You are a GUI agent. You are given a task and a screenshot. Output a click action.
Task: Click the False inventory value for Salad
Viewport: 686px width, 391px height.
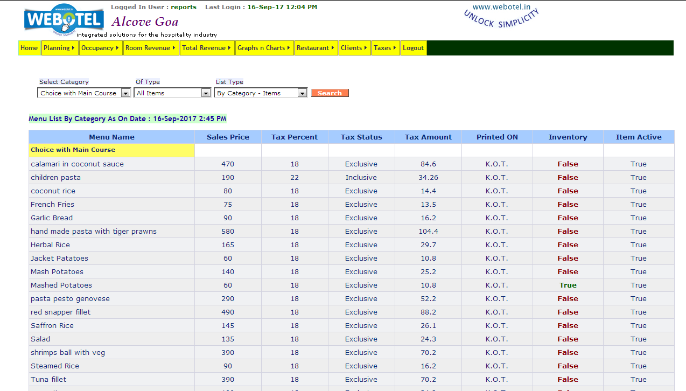click(x=568, y=339)
